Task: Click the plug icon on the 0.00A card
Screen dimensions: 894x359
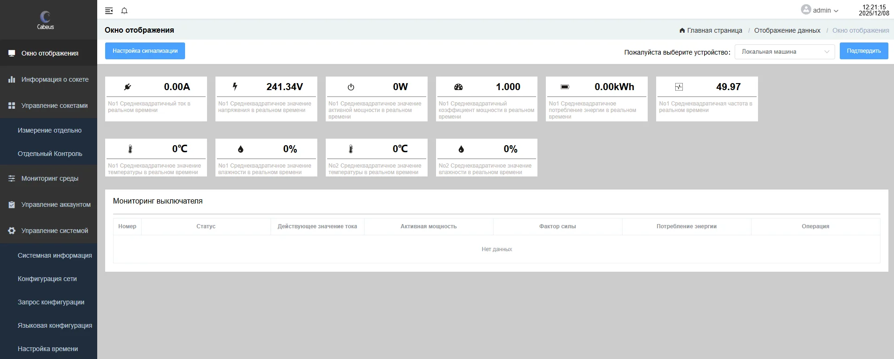Action: coord(128,87)
